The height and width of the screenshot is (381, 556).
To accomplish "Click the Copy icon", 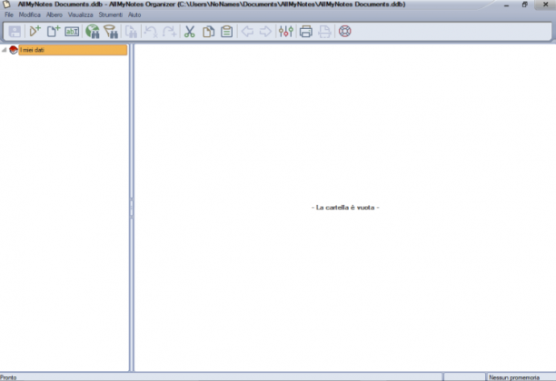I will [209, 32].
